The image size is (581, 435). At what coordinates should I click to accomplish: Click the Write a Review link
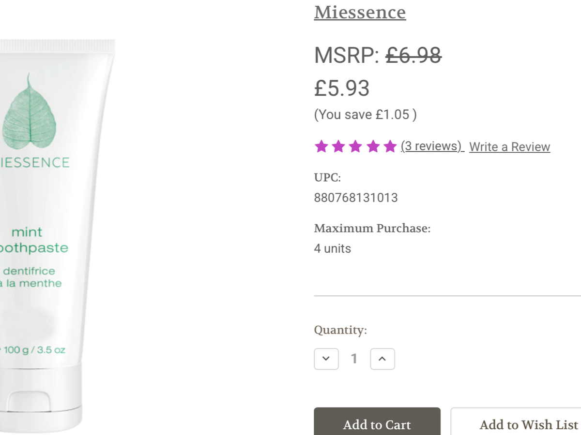[509, 147]
